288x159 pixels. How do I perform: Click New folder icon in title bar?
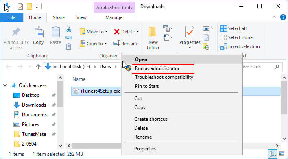click(29, 7)
